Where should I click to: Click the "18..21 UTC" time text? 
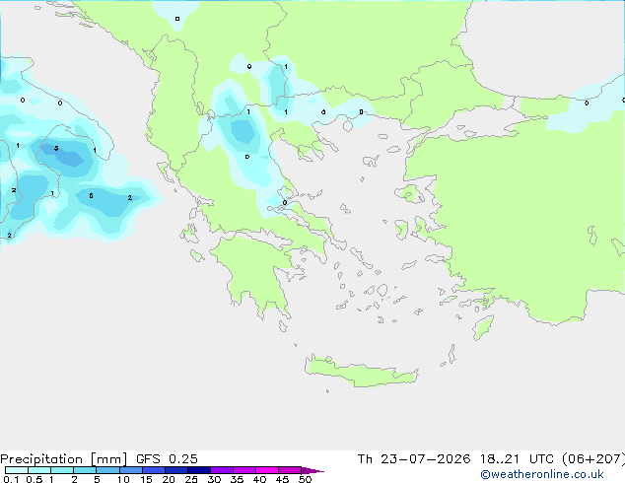tap(517, 459)
